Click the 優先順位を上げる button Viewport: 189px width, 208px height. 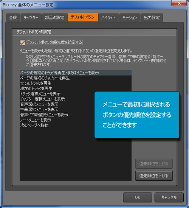[x=154, y=164]
